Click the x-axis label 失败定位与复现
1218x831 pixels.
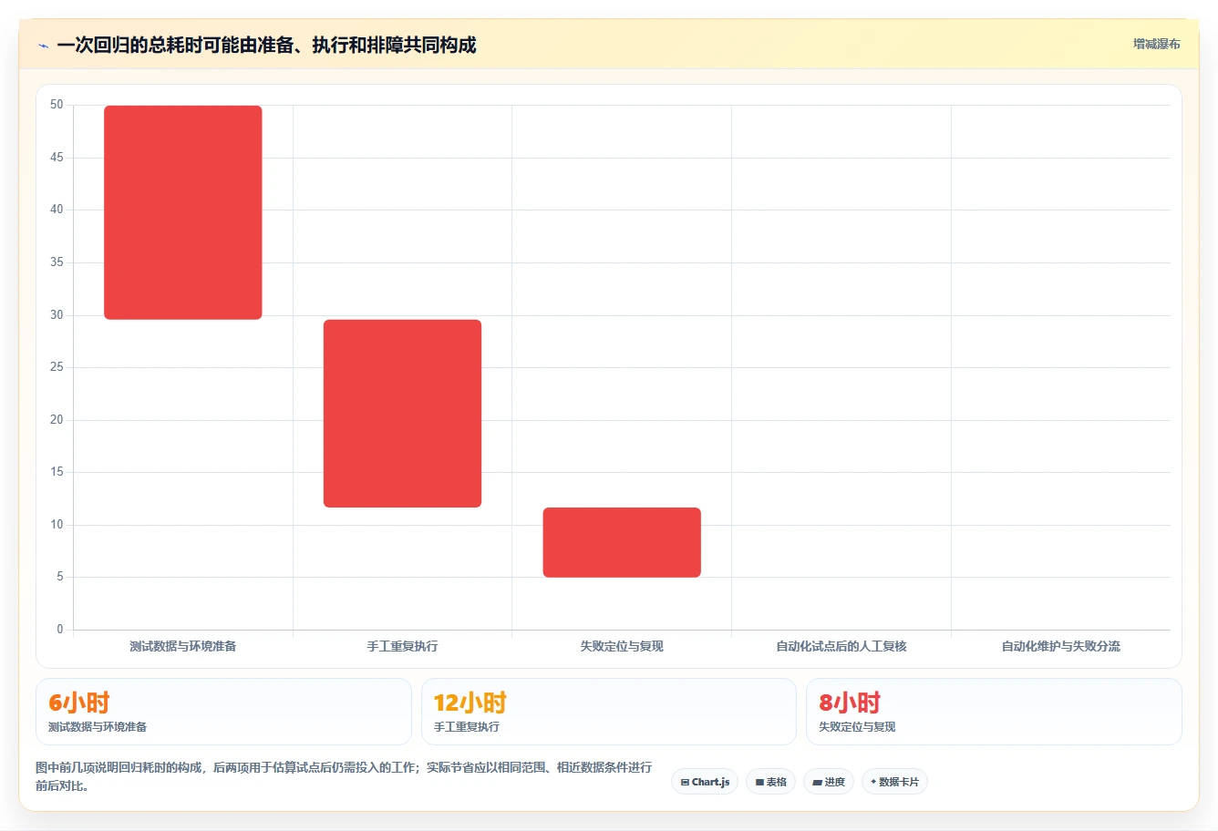[622, 646]
